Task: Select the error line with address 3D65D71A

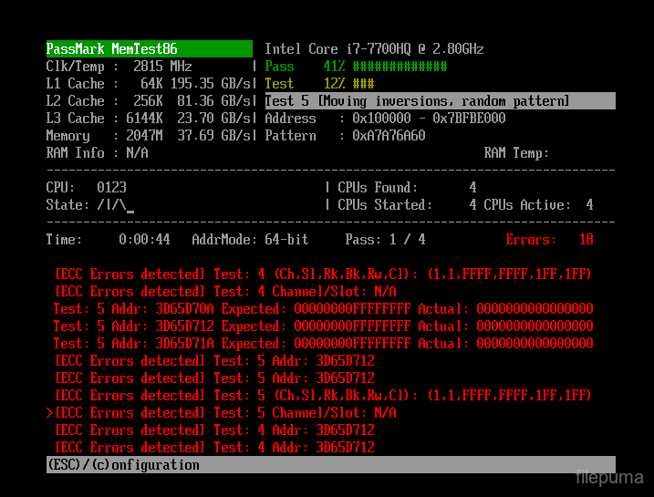Action: tap(323, 344)
